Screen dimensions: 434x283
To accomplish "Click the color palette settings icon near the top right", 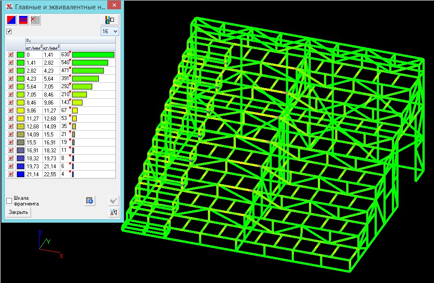I will (x=109, y=20).
